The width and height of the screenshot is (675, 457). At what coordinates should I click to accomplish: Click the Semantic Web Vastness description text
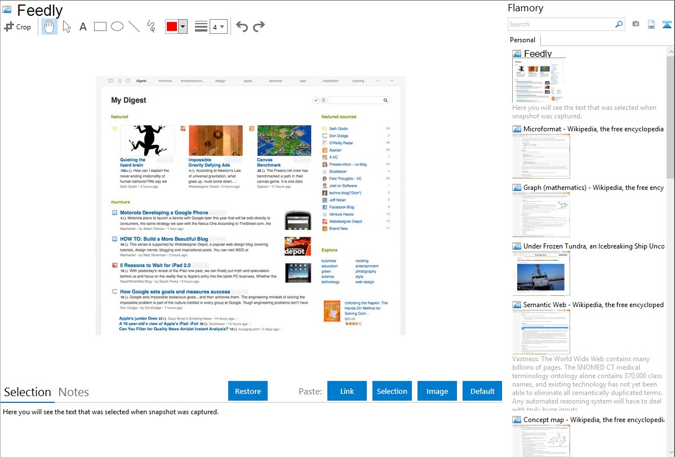pos(587,384)
